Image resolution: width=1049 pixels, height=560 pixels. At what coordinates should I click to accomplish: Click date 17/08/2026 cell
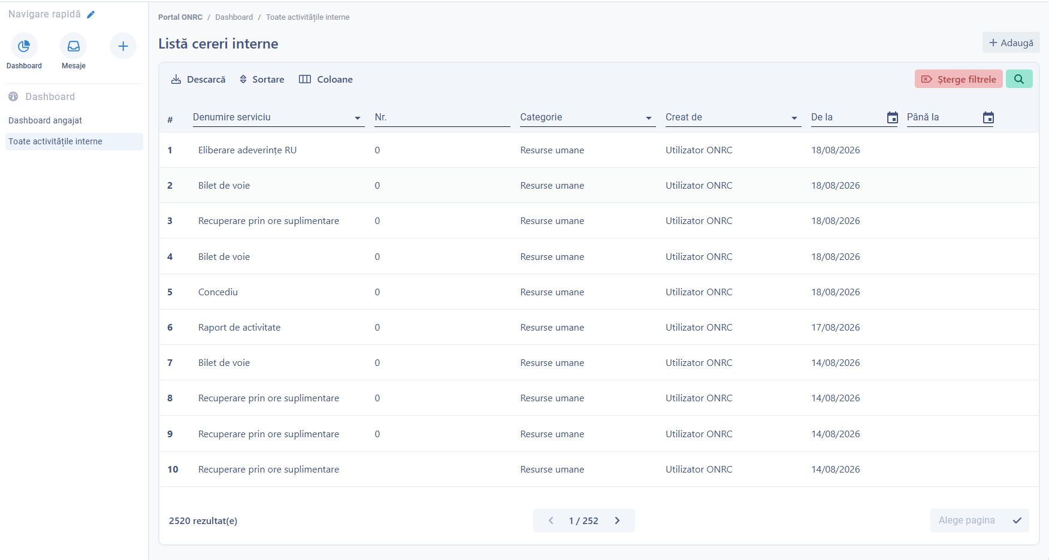[x=836, y=328]
